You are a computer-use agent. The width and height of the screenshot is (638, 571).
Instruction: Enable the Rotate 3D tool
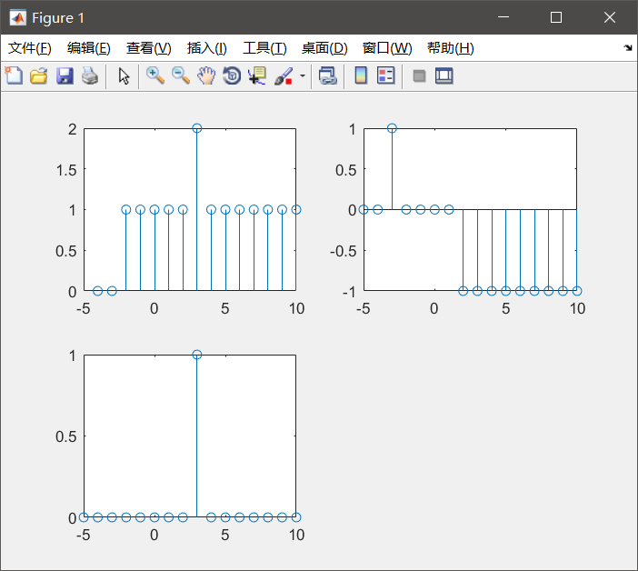(232, 75)
